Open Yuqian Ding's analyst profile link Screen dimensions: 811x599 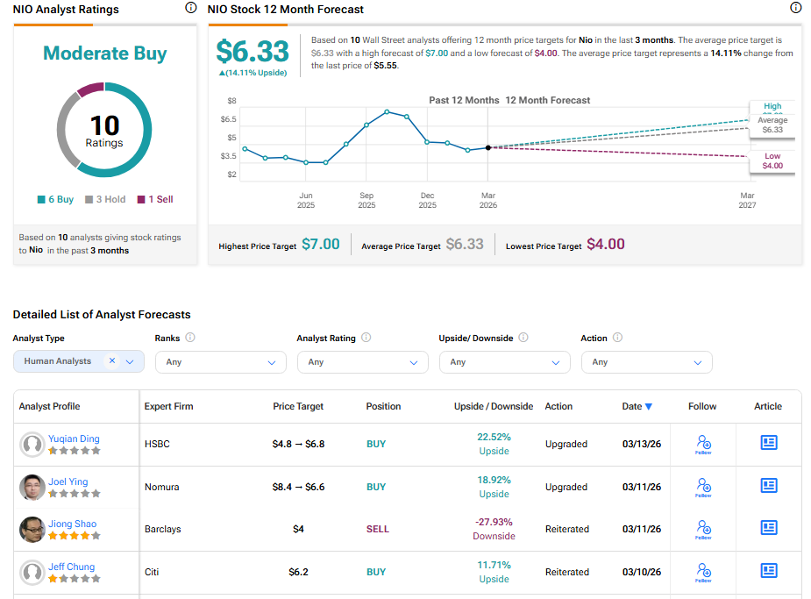(73, 439)
